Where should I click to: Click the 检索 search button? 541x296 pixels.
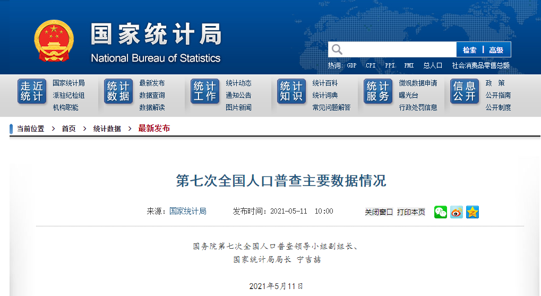(x=469, y=50)
